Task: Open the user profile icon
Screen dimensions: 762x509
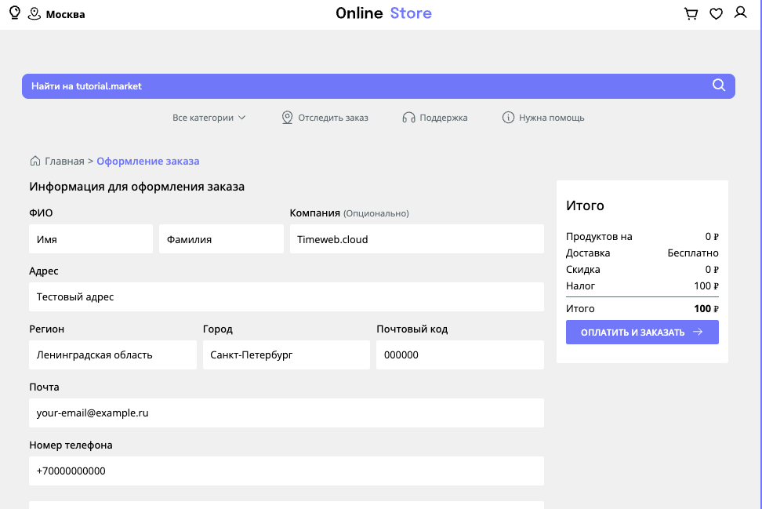Action: pos(740,13)
